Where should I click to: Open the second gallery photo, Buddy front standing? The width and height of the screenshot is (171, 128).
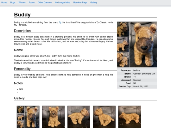pyautogui.click(x=54, y=117)
